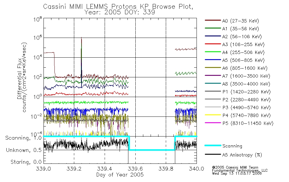The width and height of the screenshot is (289, 182).
Task: Click the Wed Sep 13 11:03:17 2006 timestamp
Action: (237, 174)
